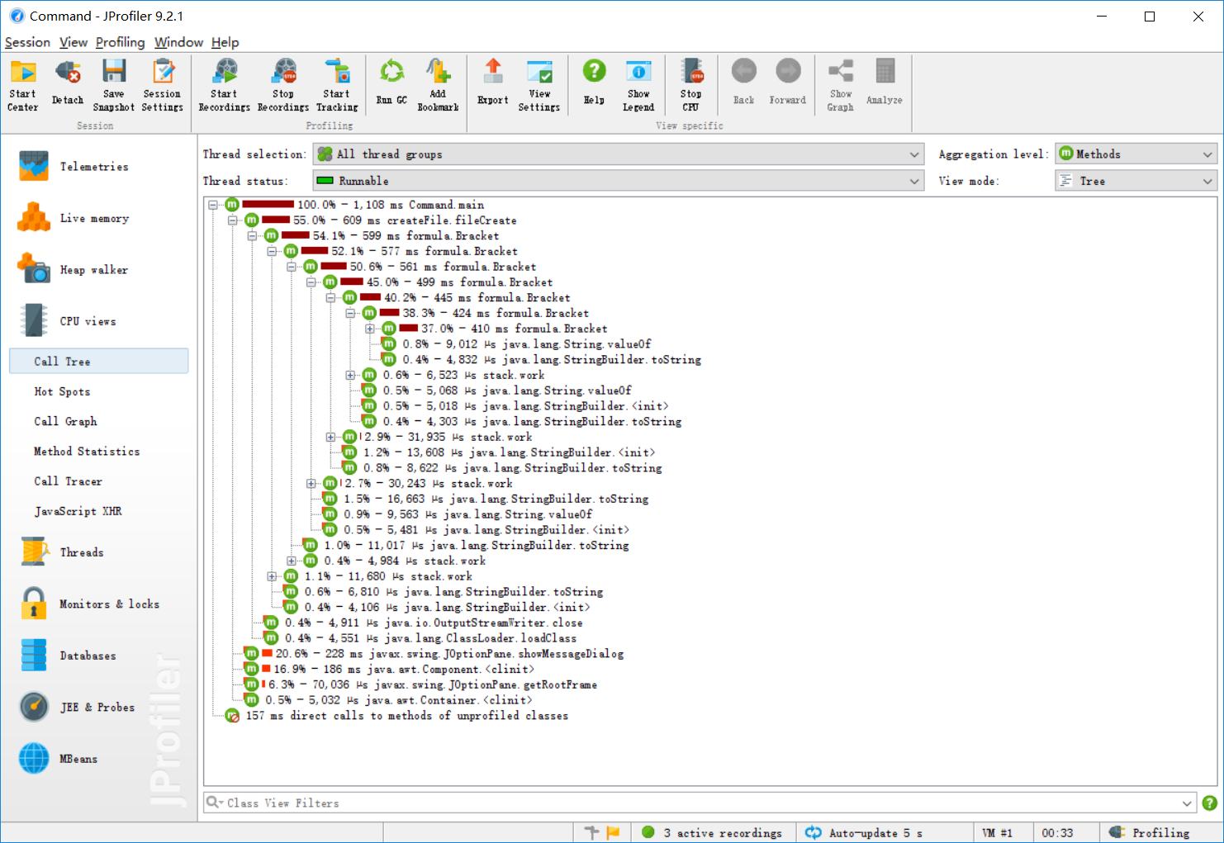Open the View menu

coord(73,42)
